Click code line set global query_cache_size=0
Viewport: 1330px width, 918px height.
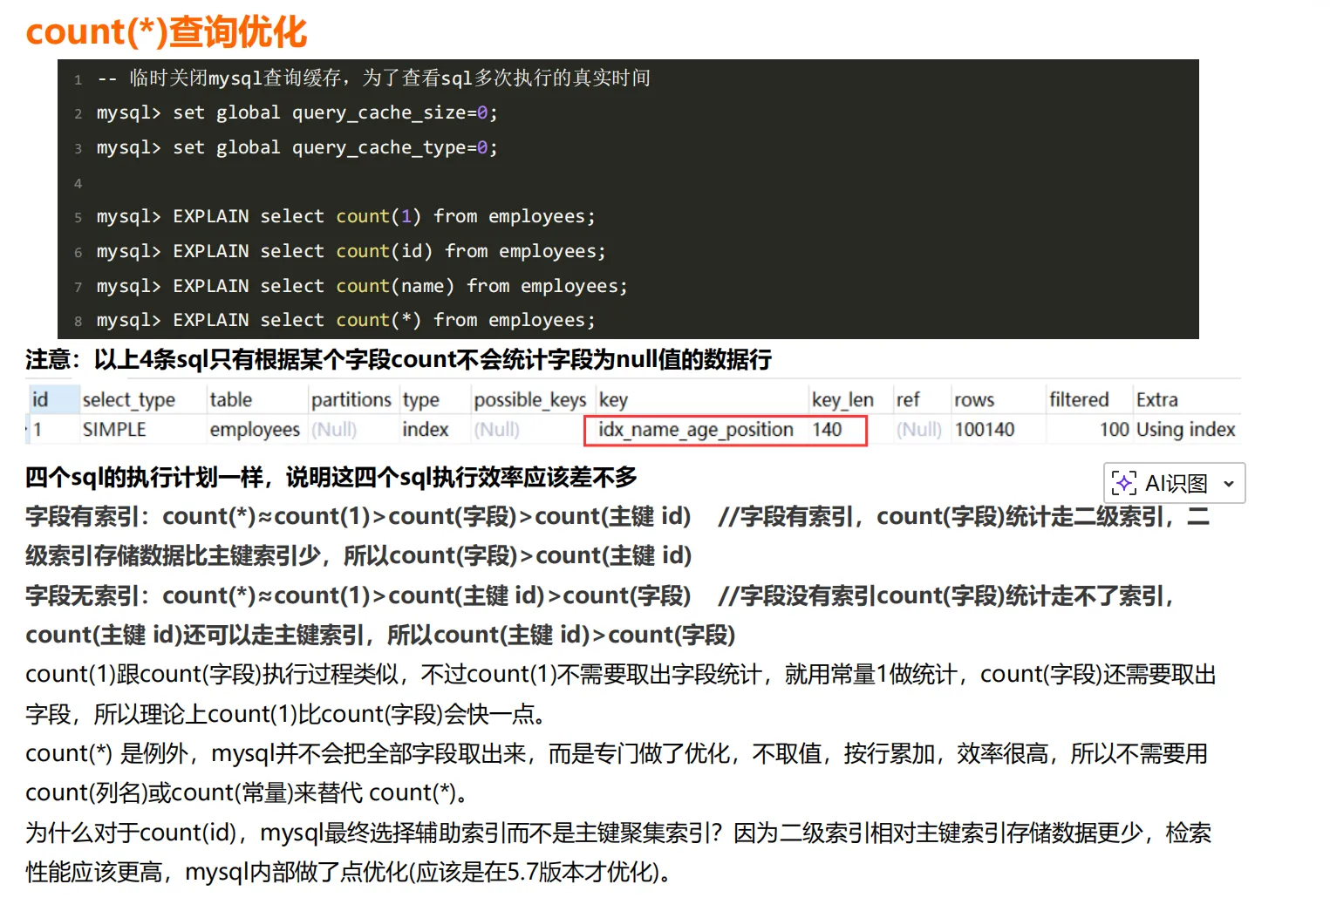(297, 113)
